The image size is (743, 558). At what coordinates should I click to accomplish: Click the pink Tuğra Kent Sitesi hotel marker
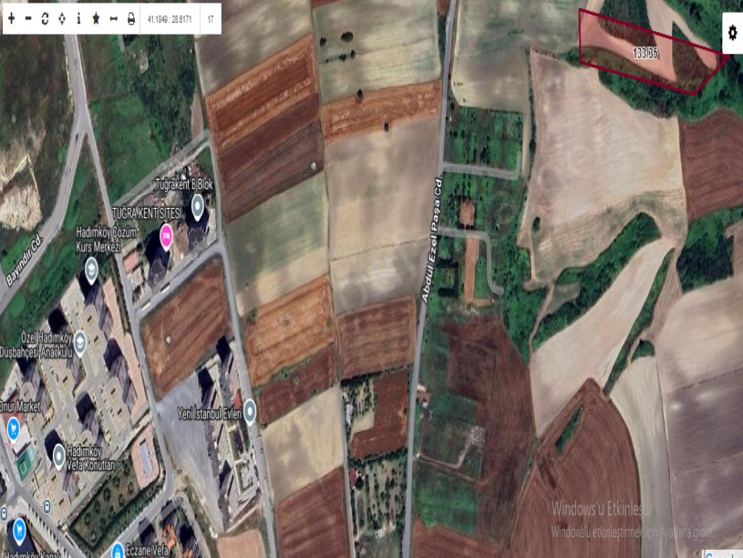point(167,238)
